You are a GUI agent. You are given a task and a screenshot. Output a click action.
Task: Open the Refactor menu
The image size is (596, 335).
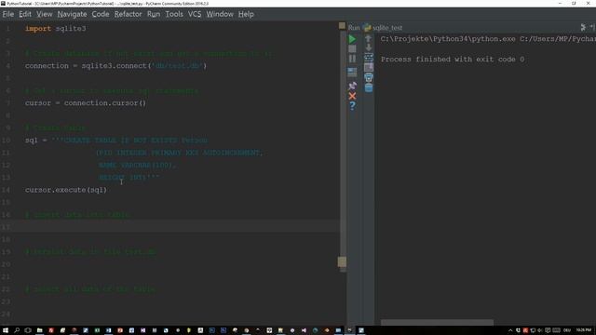(129, 14)
